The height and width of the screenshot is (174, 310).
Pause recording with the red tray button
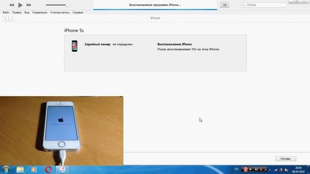click(246, 170)
